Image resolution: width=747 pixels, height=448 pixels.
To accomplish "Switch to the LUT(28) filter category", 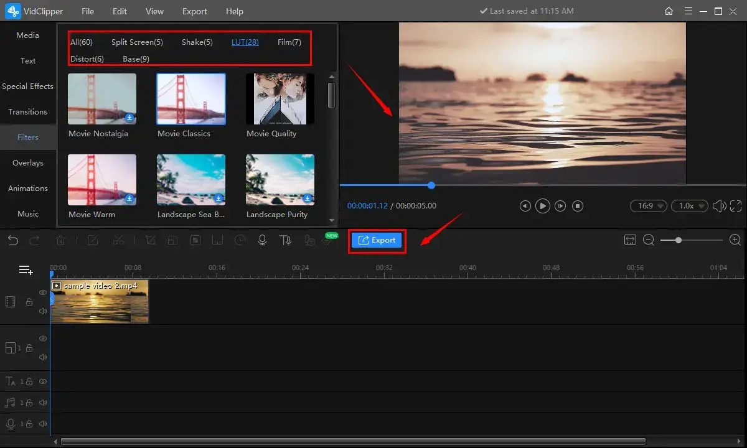I will [x=245, y=42].
